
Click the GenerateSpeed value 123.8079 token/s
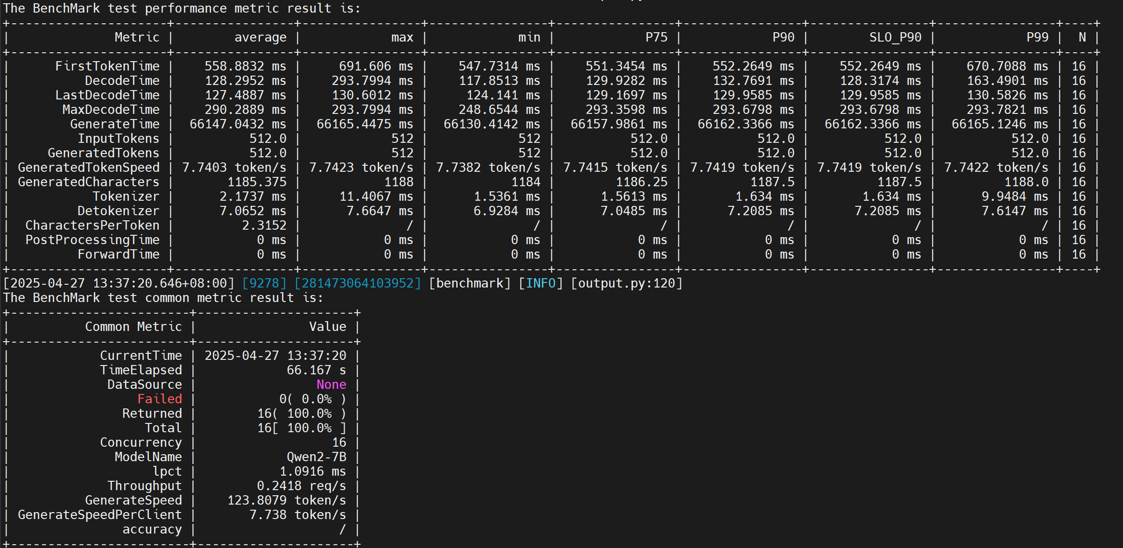click(x=286, y=500)
